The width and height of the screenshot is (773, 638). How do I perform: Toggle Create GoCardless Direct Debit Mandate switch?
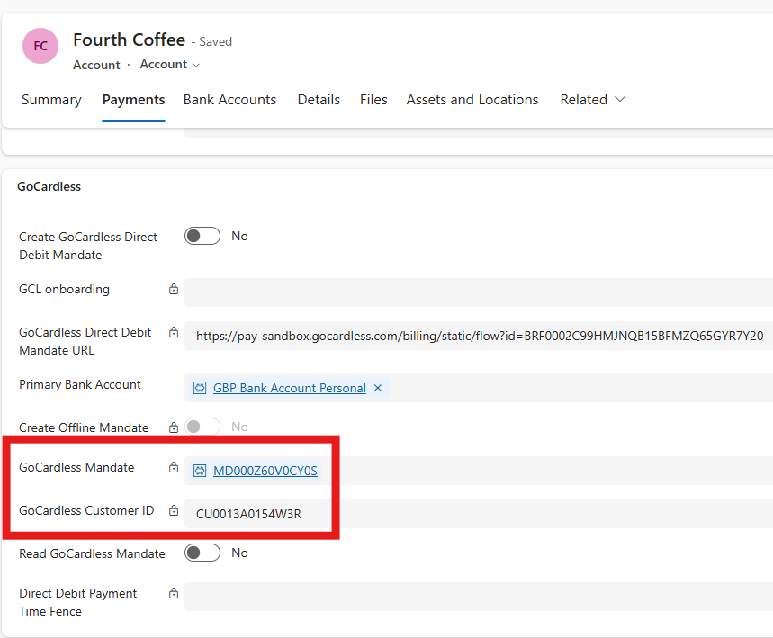[x=202, y=236]
